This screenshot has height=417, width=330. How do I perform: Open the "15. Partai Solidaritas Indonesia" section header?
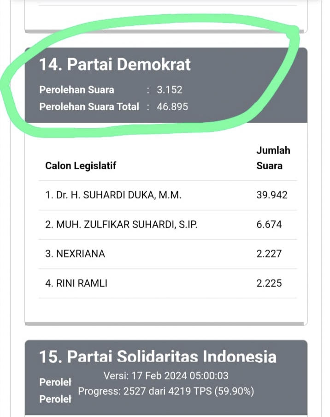tap(158, 357)
